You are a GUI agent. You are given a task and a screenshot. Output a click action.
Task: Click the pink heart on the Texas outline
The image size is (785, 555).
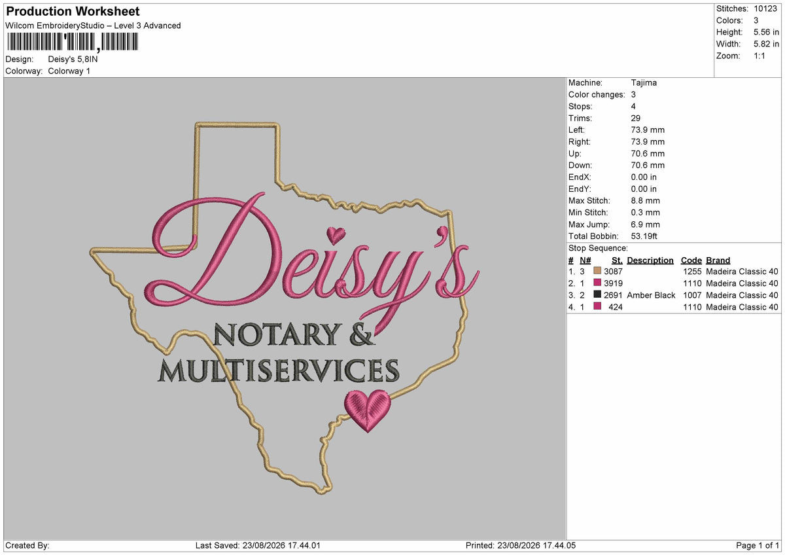coord(367,410)
